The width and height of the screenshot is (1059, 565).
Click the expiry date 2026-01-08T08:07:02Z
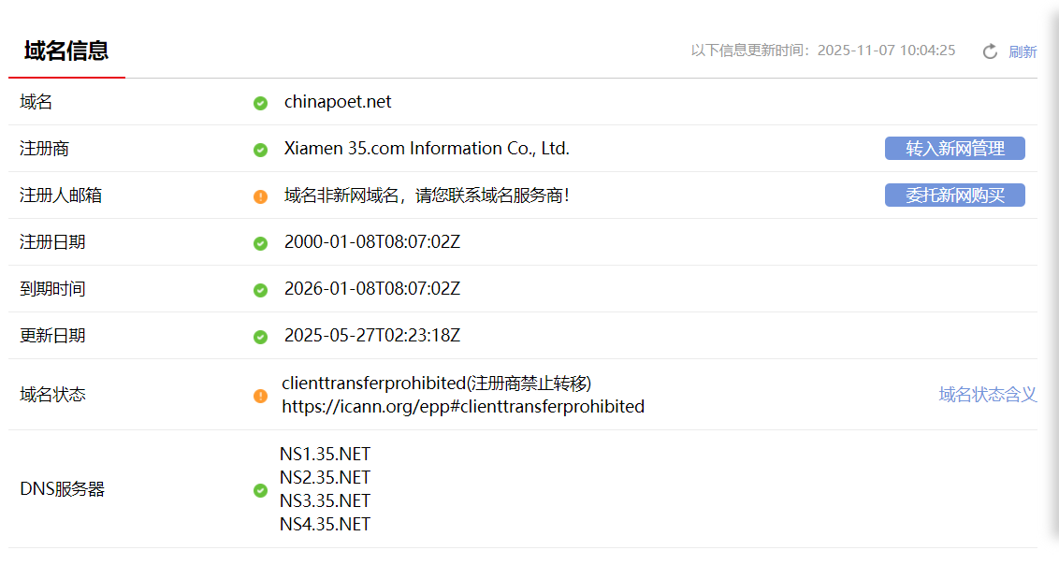point(372,289)
